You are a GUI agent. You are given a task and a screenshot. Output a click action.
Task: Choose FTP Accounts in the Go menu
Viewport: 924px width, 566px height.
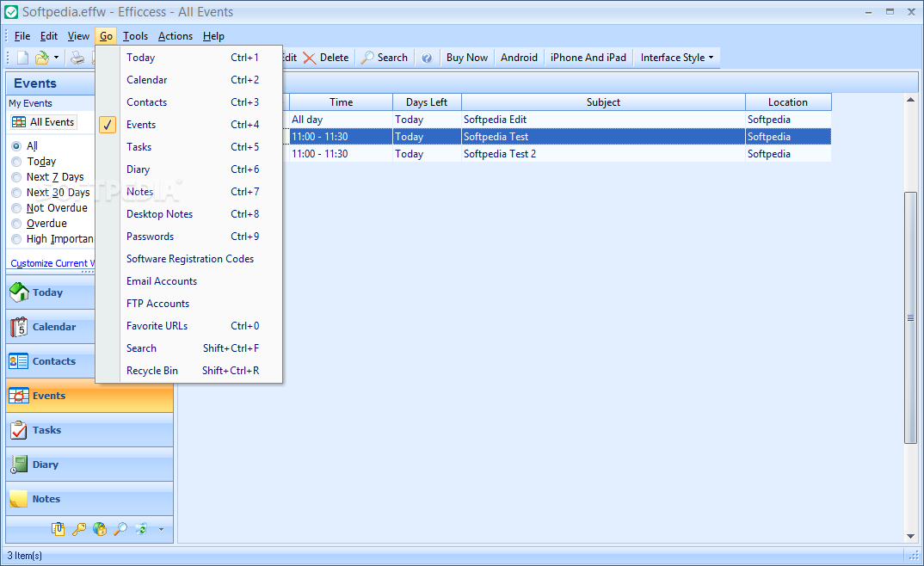tap(189, 304)
